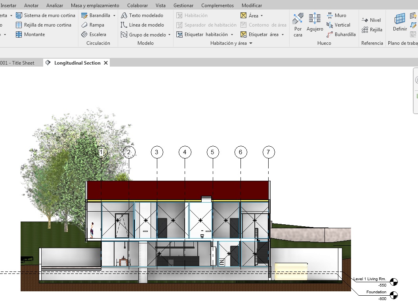Select the Agujero shaft tool
Image resolution: width=418 pixels, height=304 pixels.
pyautogui.click(x=315, y=22)
